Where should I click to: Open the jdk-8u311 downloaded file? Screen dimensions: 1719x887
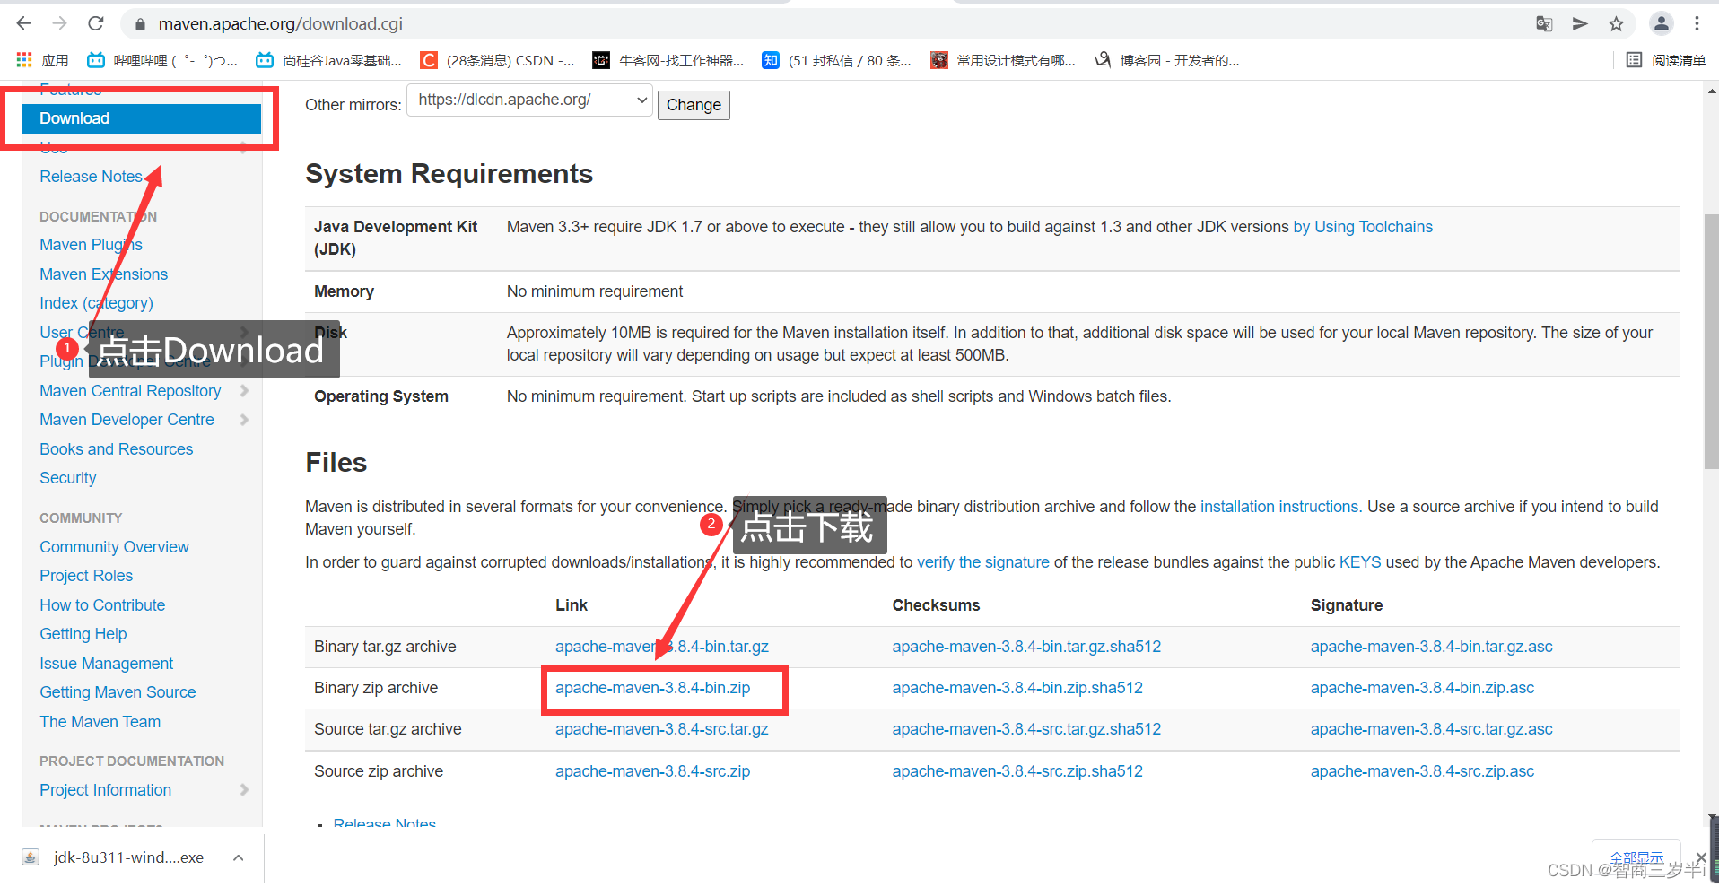coord(115,857)
